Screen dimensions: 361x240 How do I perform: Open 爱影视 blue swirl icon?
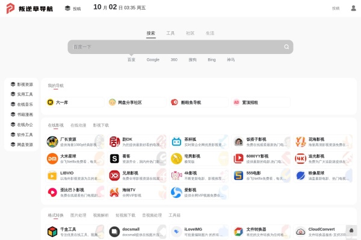tap(176, 193)
